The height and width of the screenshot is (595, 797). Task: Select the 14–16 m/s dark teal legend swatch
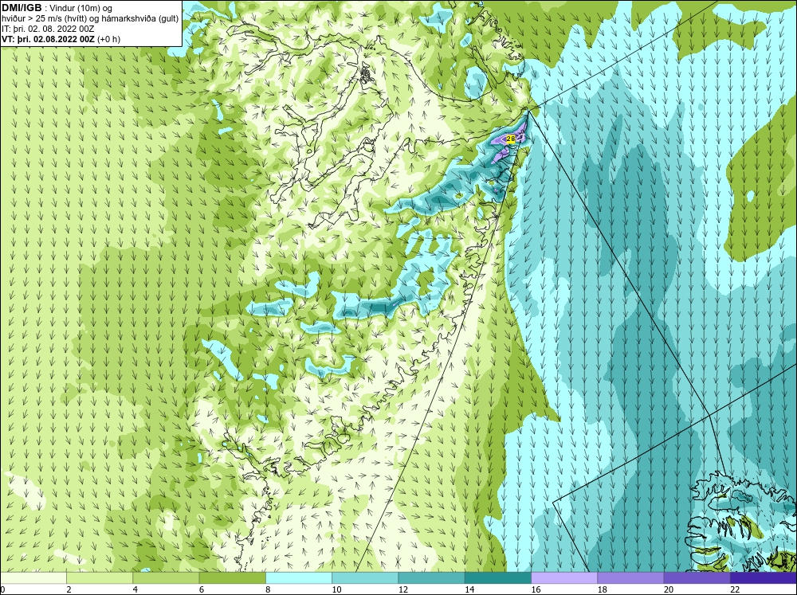coord(497,577)
